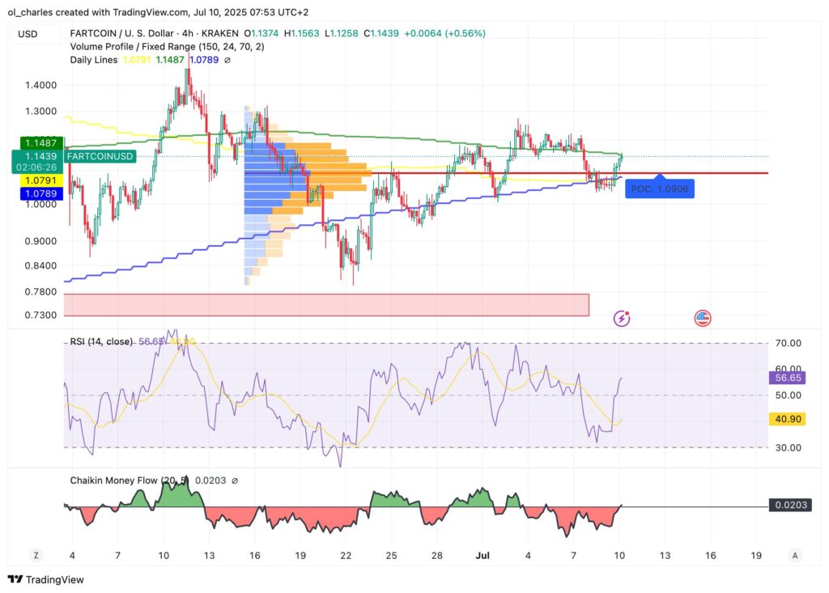Toggle Chaikin Money Flow visibility via its Ø icon
This screenshot has height=593, width=829.
(x=234, y=480)
